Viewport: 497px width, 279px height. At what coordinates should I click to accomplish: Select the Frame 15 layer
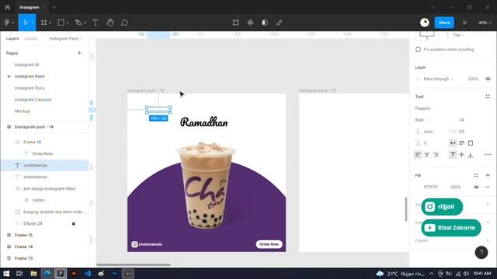[23, 235]
